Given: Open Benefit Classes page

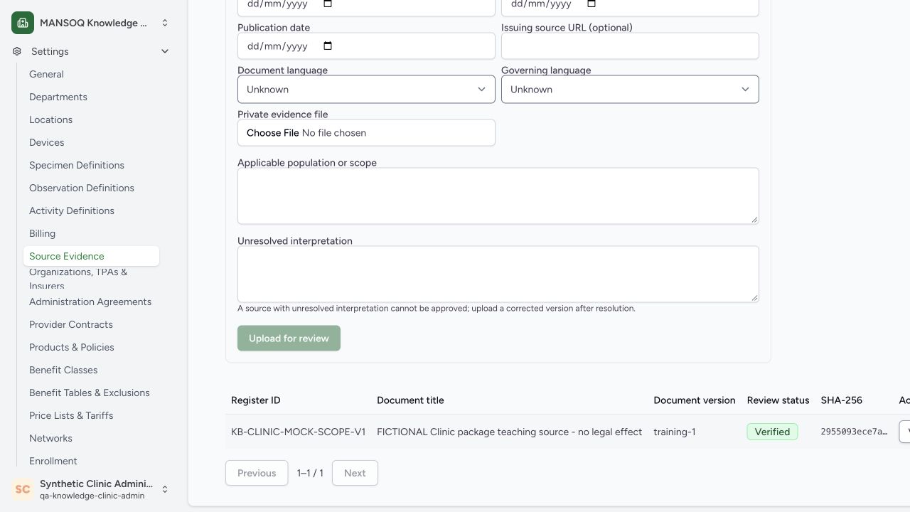Looking at the screenshot, I should 63,370.
